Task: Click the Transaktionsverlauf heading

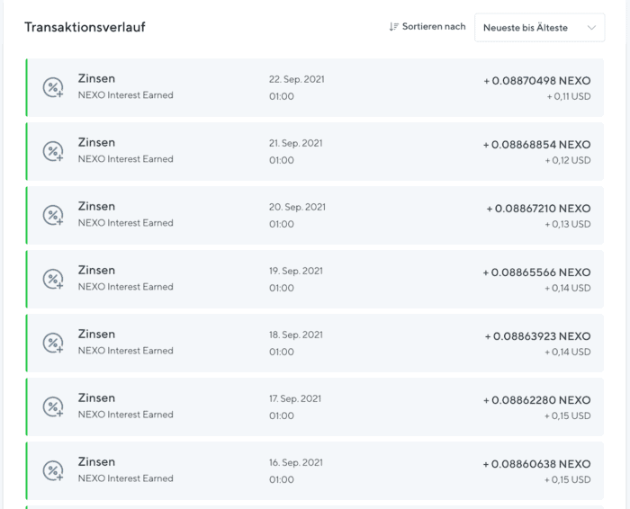Action: point(85,27)
